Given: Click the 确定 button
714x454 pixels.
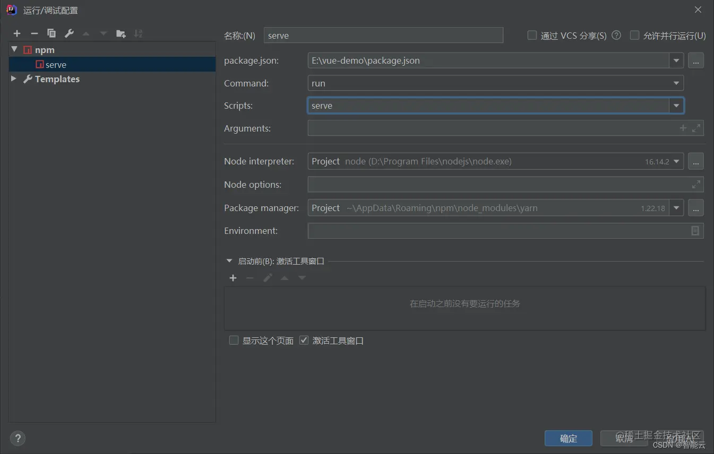Looking at the screenshot, I should 569,438.
